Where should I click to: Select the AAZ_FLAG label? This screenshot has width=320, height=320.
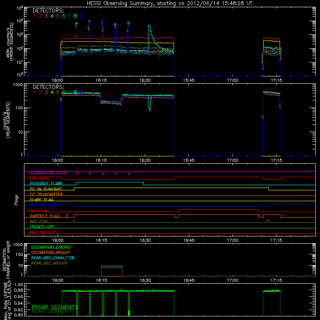[x=39, y=221]
